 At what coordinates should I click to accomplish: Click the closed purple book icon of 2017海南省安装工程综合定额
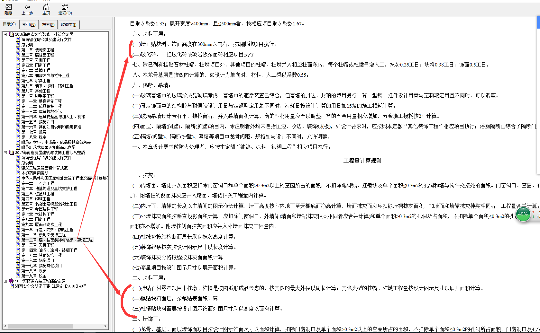[x=12, y=281]
